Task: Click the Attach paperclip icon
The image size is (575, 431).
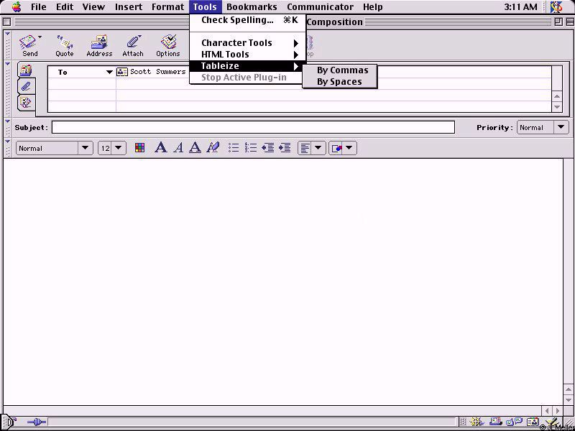Action: [133, 45]
